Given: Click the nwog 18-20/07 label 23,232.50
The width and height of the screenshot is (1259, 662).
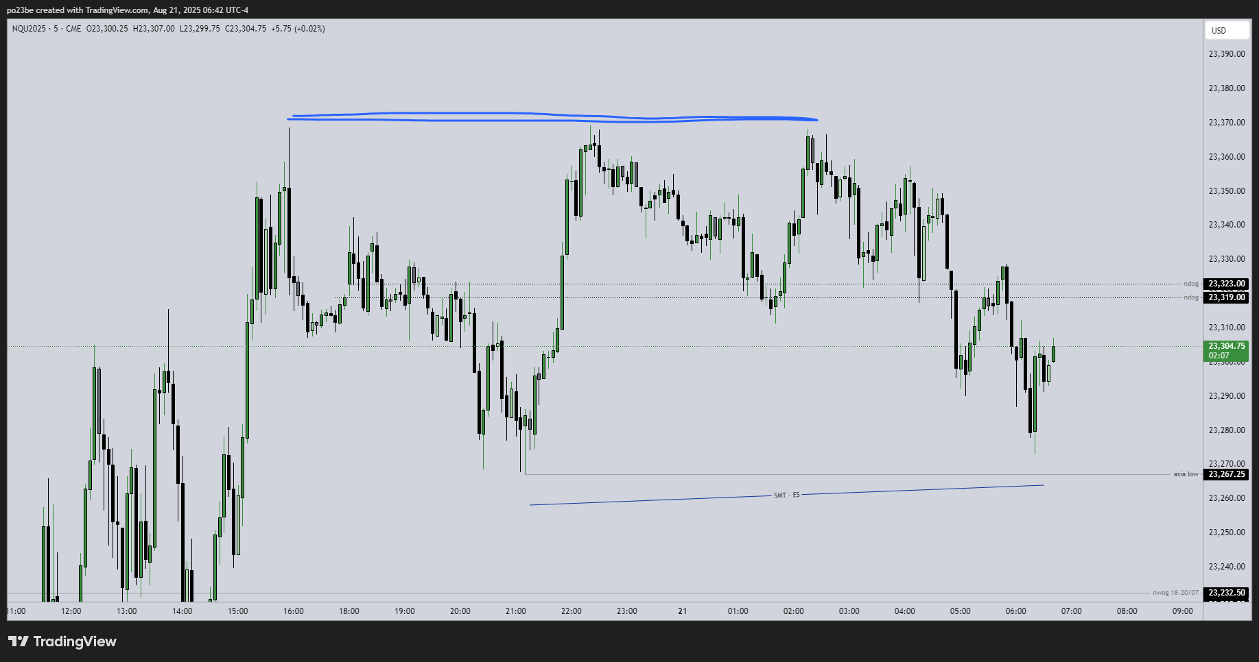Looking at the screenshot, I should pos(1225,592).
